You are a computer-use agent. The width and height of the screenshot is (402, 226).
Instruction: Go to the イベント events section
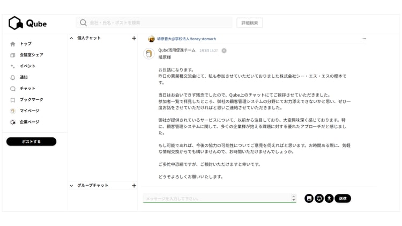click(x=27, y=66)
